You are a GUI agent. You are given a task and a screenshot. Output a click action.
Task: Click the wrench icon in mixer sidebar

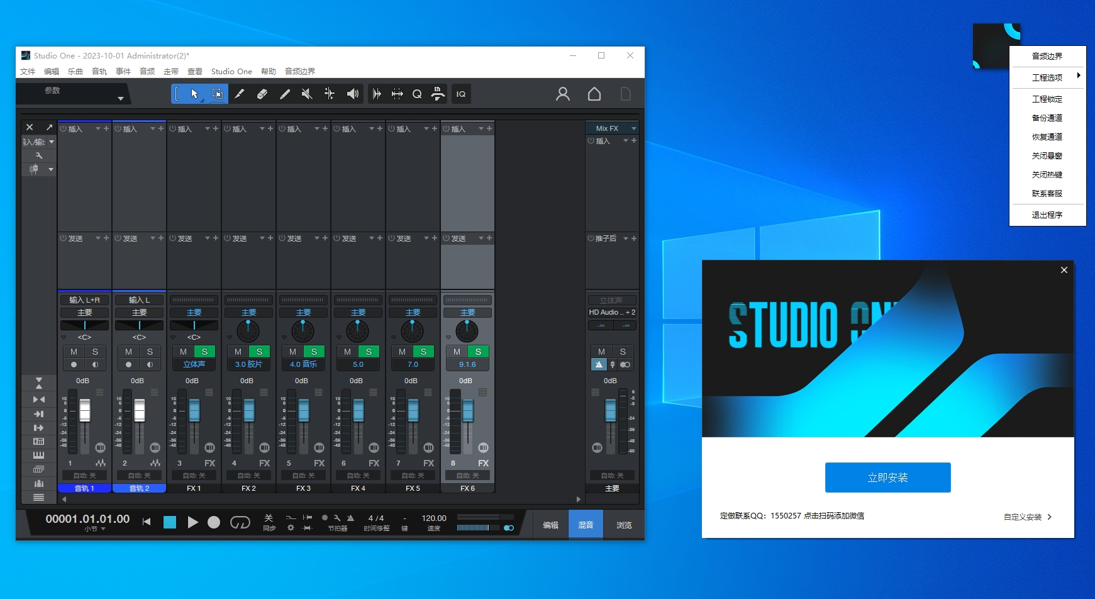coord(39,155)
